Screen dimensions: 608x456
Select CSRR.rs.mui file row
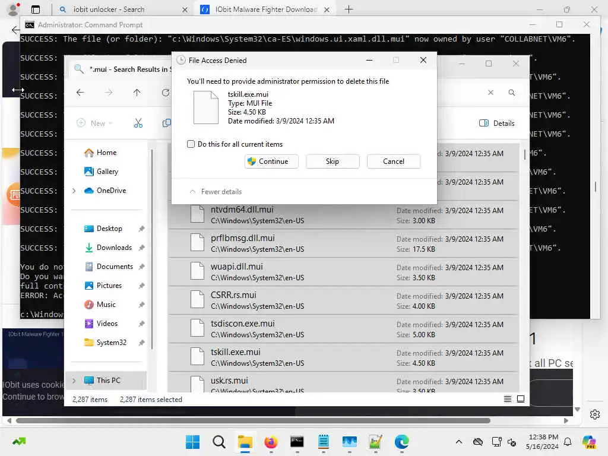click(x=344, y=300)
